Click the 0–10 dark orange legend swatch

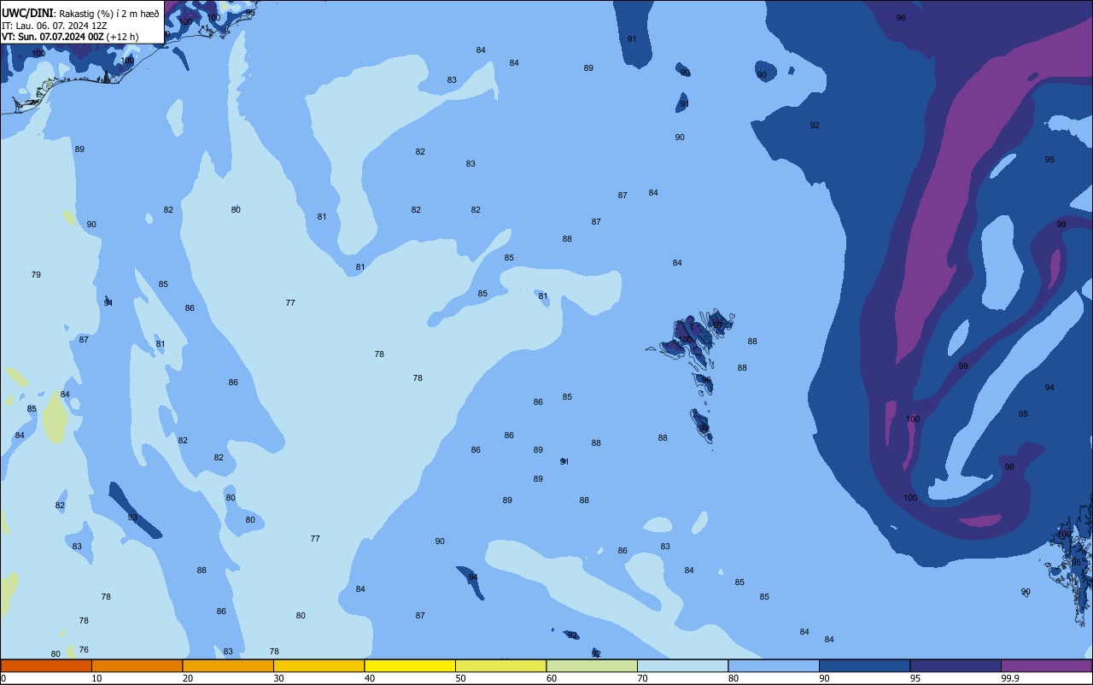[x=46, y=665]
